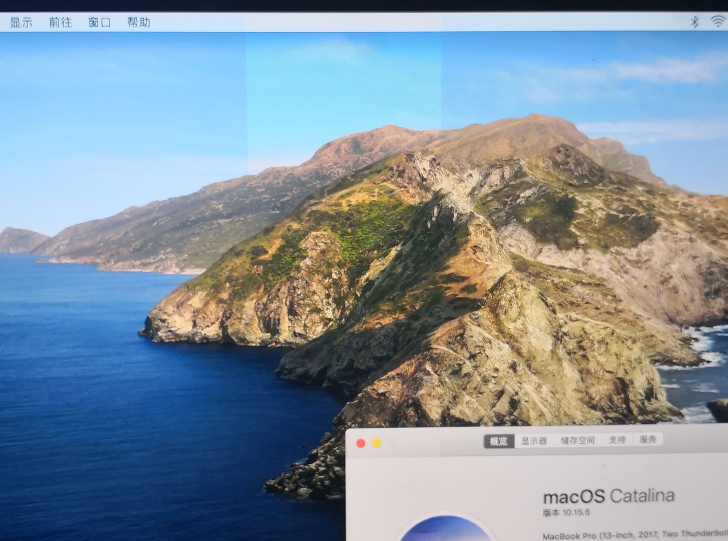728x541 pixels.
Task: Open the 服务 tab
Action: [647, 439]
